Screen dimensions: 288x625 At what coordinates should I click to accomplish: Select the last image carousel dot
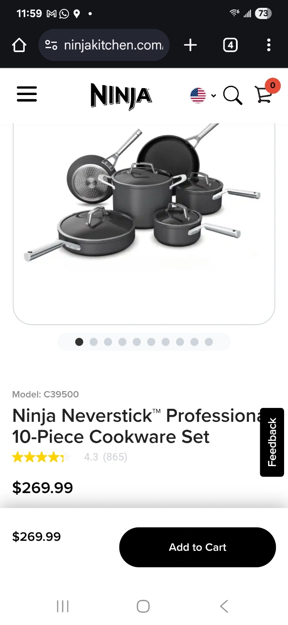point(209,342)
